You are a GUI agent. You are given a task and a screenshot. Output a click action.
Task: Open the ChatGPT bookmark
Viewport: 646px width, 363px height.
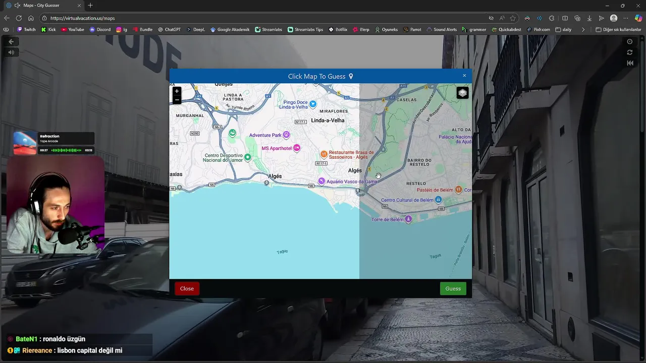169,29
